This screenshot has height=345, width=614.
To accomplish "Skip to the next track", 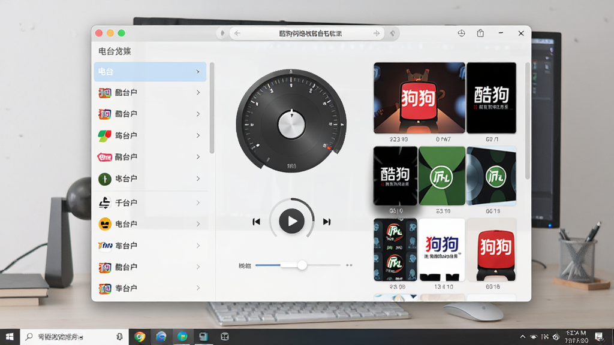I will point(327,222).
